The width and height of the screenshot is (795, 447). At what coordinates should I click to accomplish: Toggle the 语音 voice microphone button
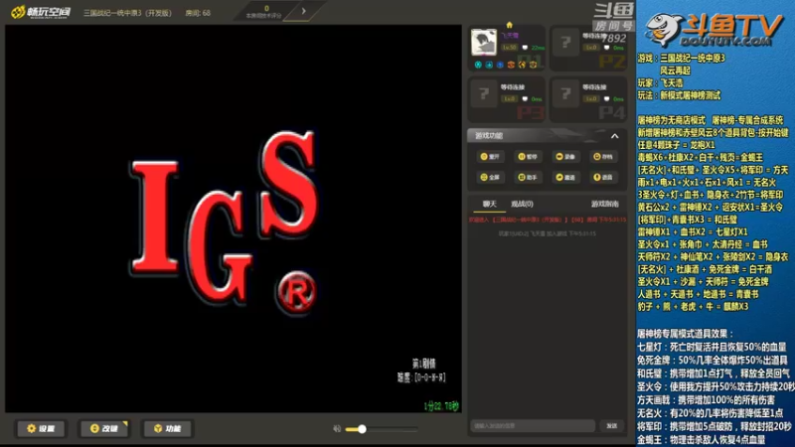603,177
